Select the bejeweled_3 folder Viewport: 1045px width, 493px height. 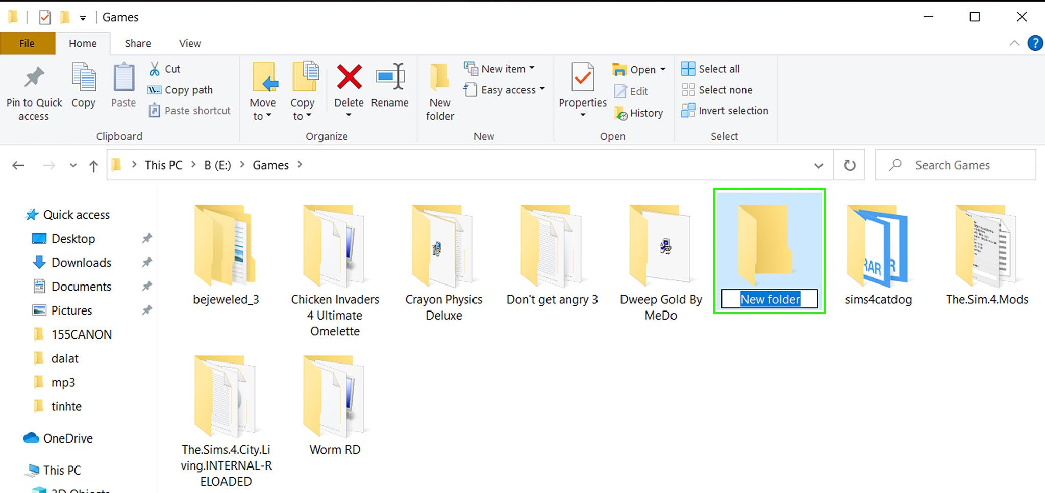tap(226, 255)
